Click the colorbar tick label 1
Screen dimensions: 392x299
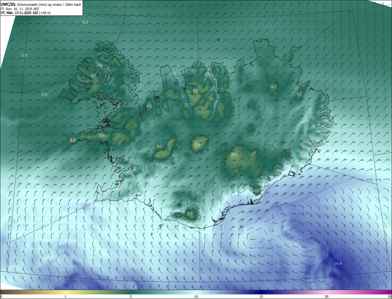66,297
